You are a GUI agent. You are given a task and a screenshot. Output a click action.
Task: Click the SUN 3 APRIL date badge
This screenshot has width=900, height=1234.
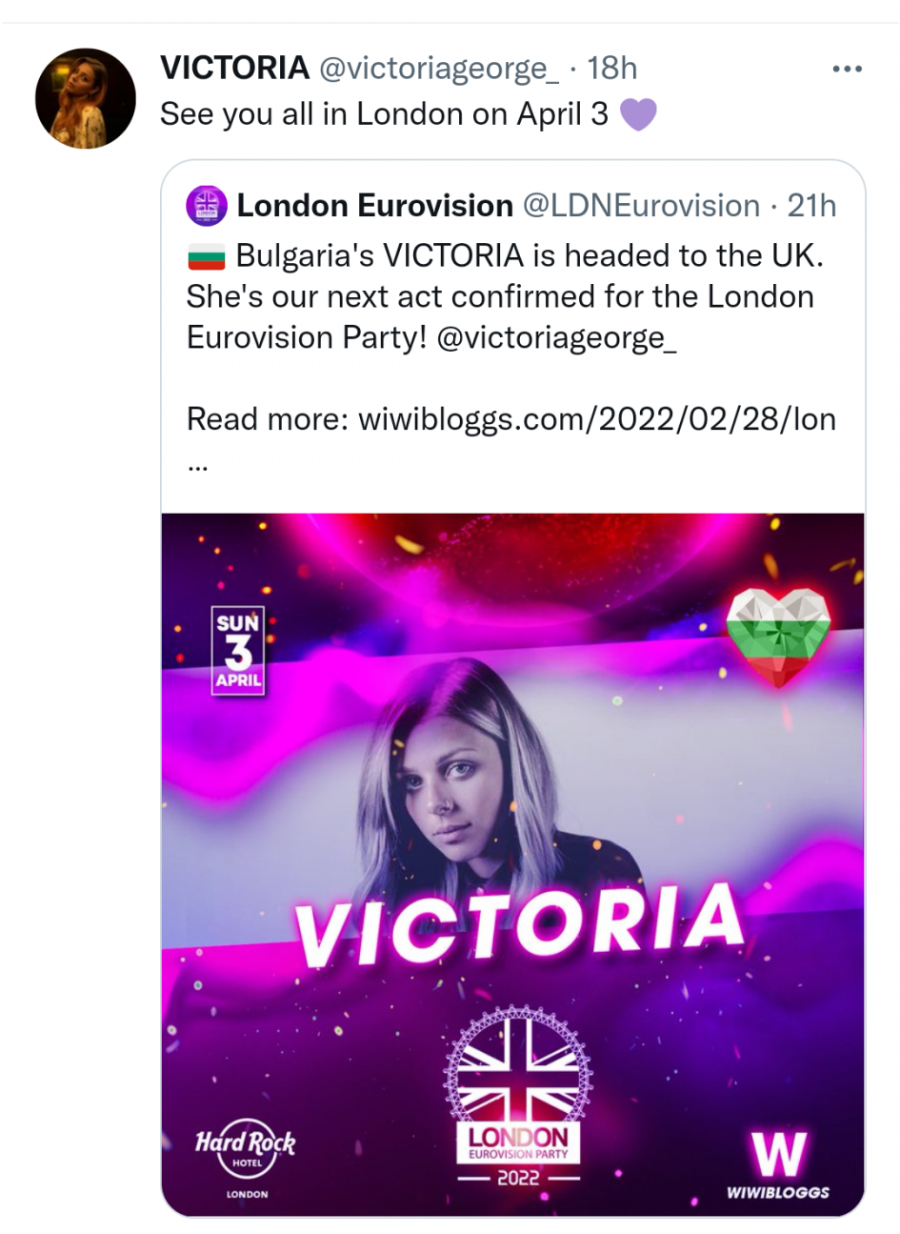238,651
